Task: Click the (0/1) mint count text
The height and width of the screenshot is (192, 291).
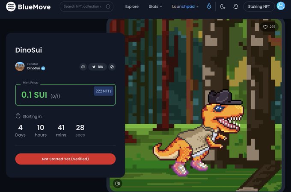Action: pos(55,96)
